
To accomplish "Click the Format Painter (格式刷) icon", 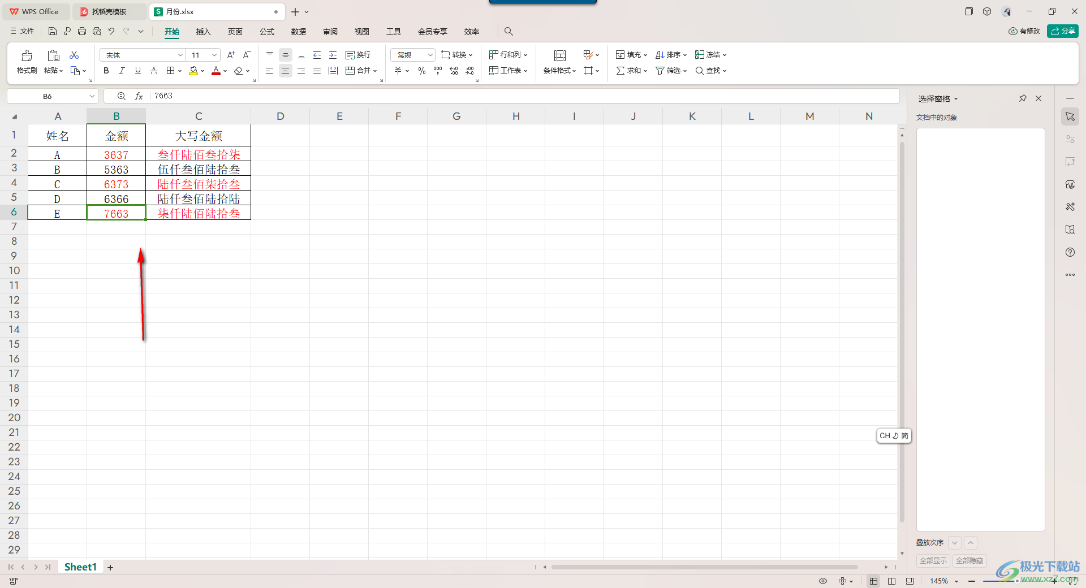I will (27, 55).
